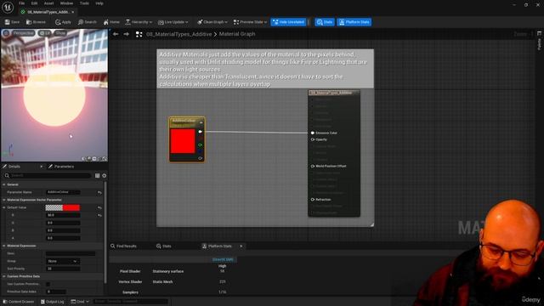Viewport: 544px width, 306px height.
Task: Open the Default Value color swatch
Action: [63, 207]
